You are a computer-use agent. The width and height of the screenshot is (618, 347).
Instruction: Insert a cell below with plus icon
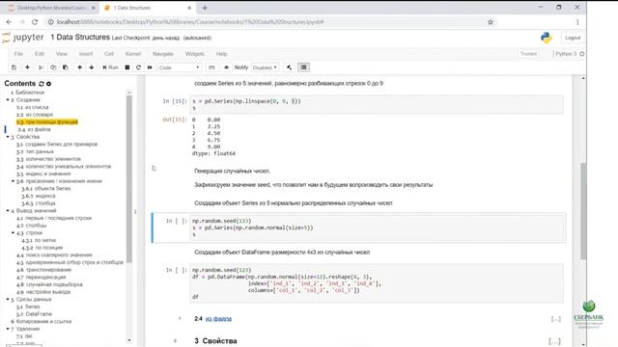27,67
